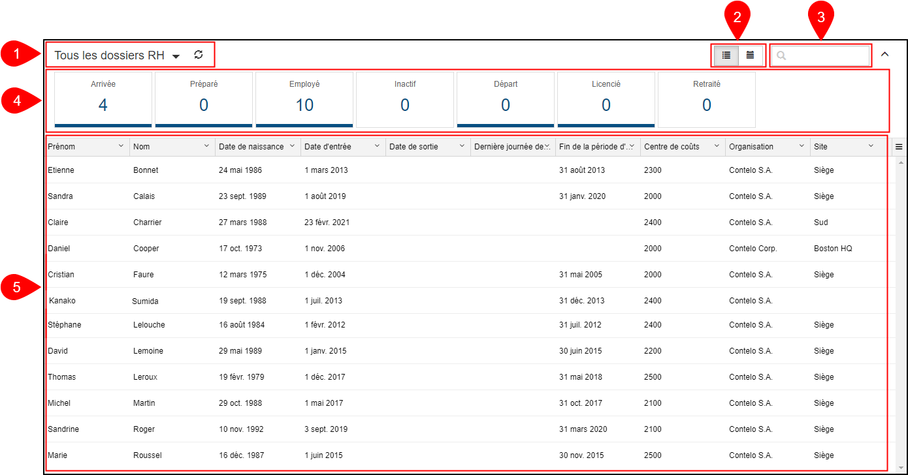Open the Tous les dossiers RH dropdown

coord(117,55)
